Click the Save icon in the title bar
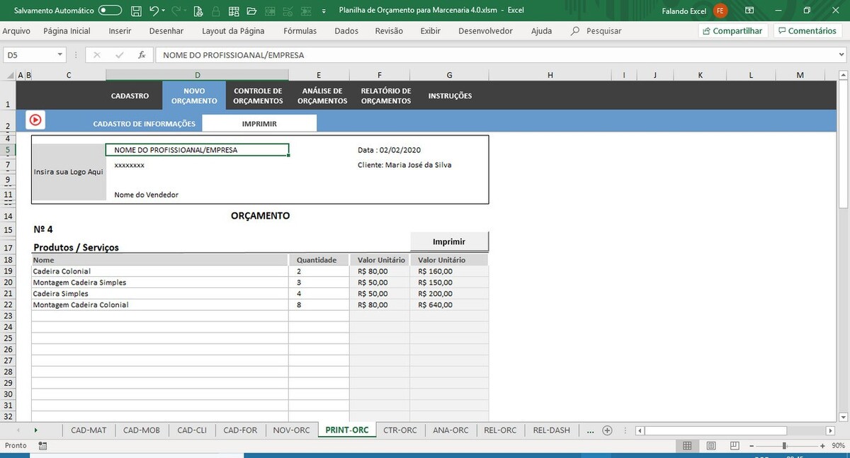850x458 pixels. pyautogui.click(x=136, y=11)
